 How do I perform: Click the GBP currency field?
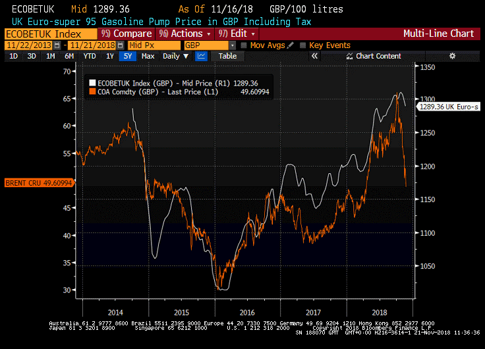click(206, 45)
